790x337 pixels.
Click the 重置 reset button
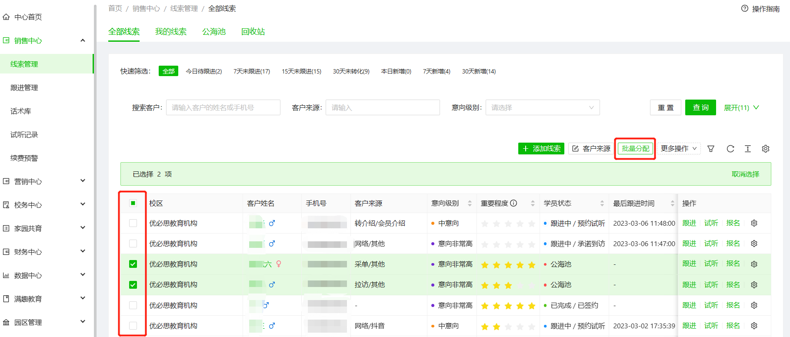pos(666,107)
